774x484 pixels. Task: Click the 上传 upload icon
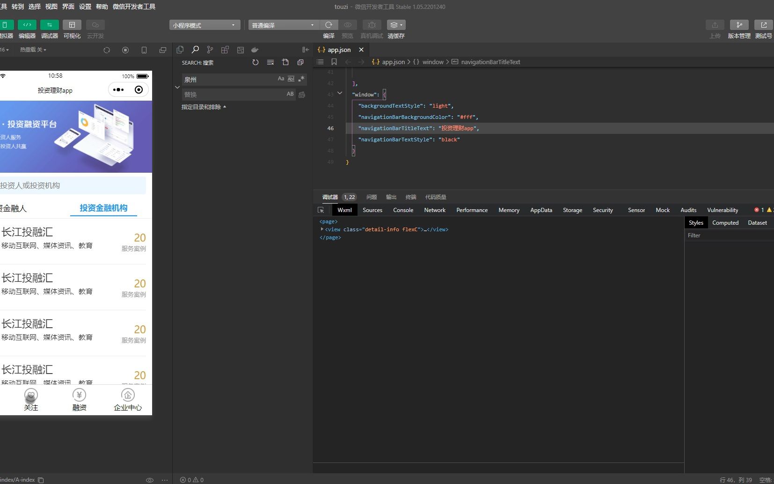(x=715, y=25)
